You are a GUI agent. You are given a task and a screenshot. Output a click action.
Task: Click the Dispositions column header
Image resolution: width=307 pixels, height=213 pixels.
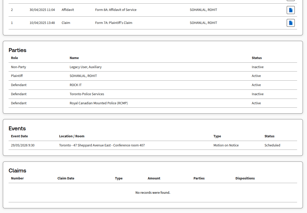[245, 178]
